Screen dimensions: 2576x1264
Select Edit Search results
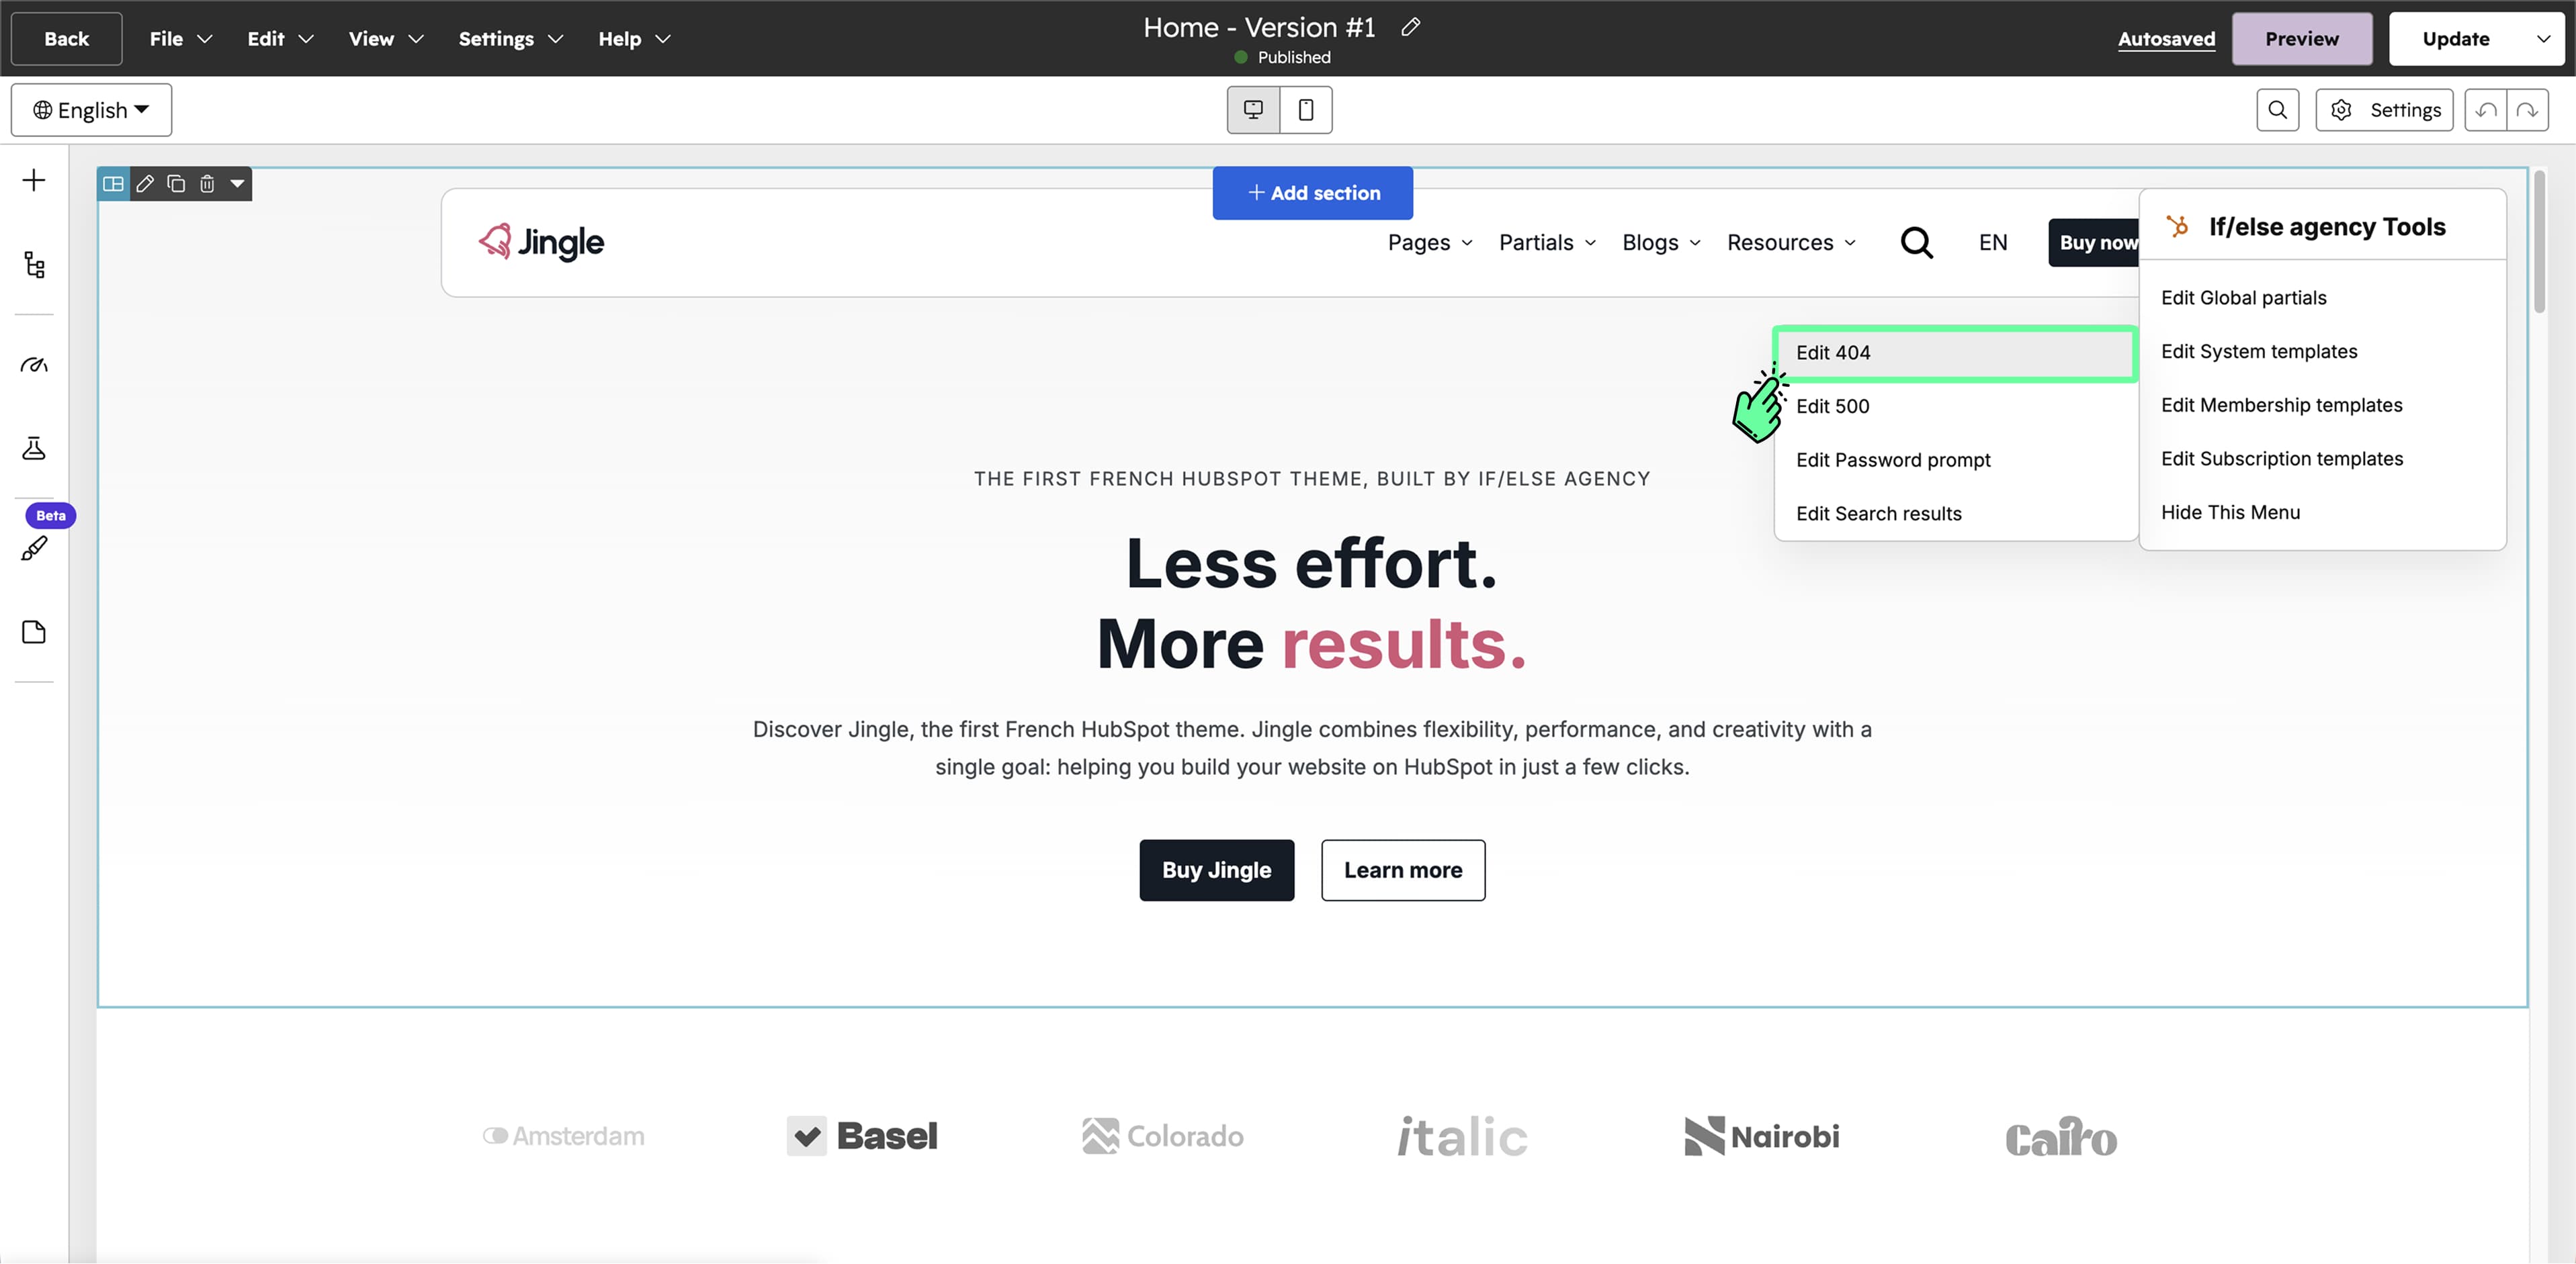(1955, 514)
